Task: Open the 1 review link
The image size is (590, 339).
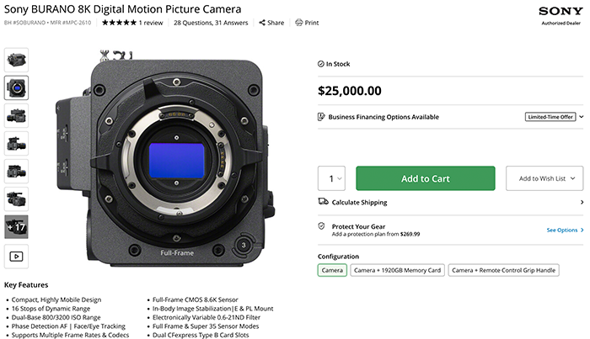Action: [x=151, y=23]
